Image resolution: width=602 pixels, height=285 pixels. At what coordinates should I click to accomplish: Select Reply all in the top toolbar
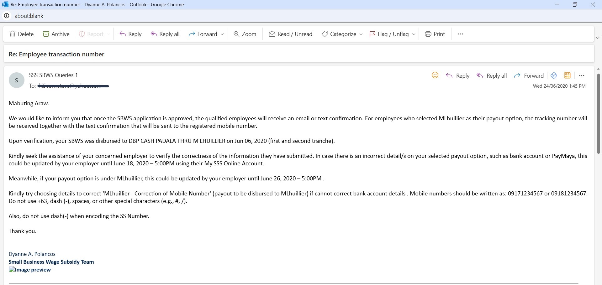165,34
